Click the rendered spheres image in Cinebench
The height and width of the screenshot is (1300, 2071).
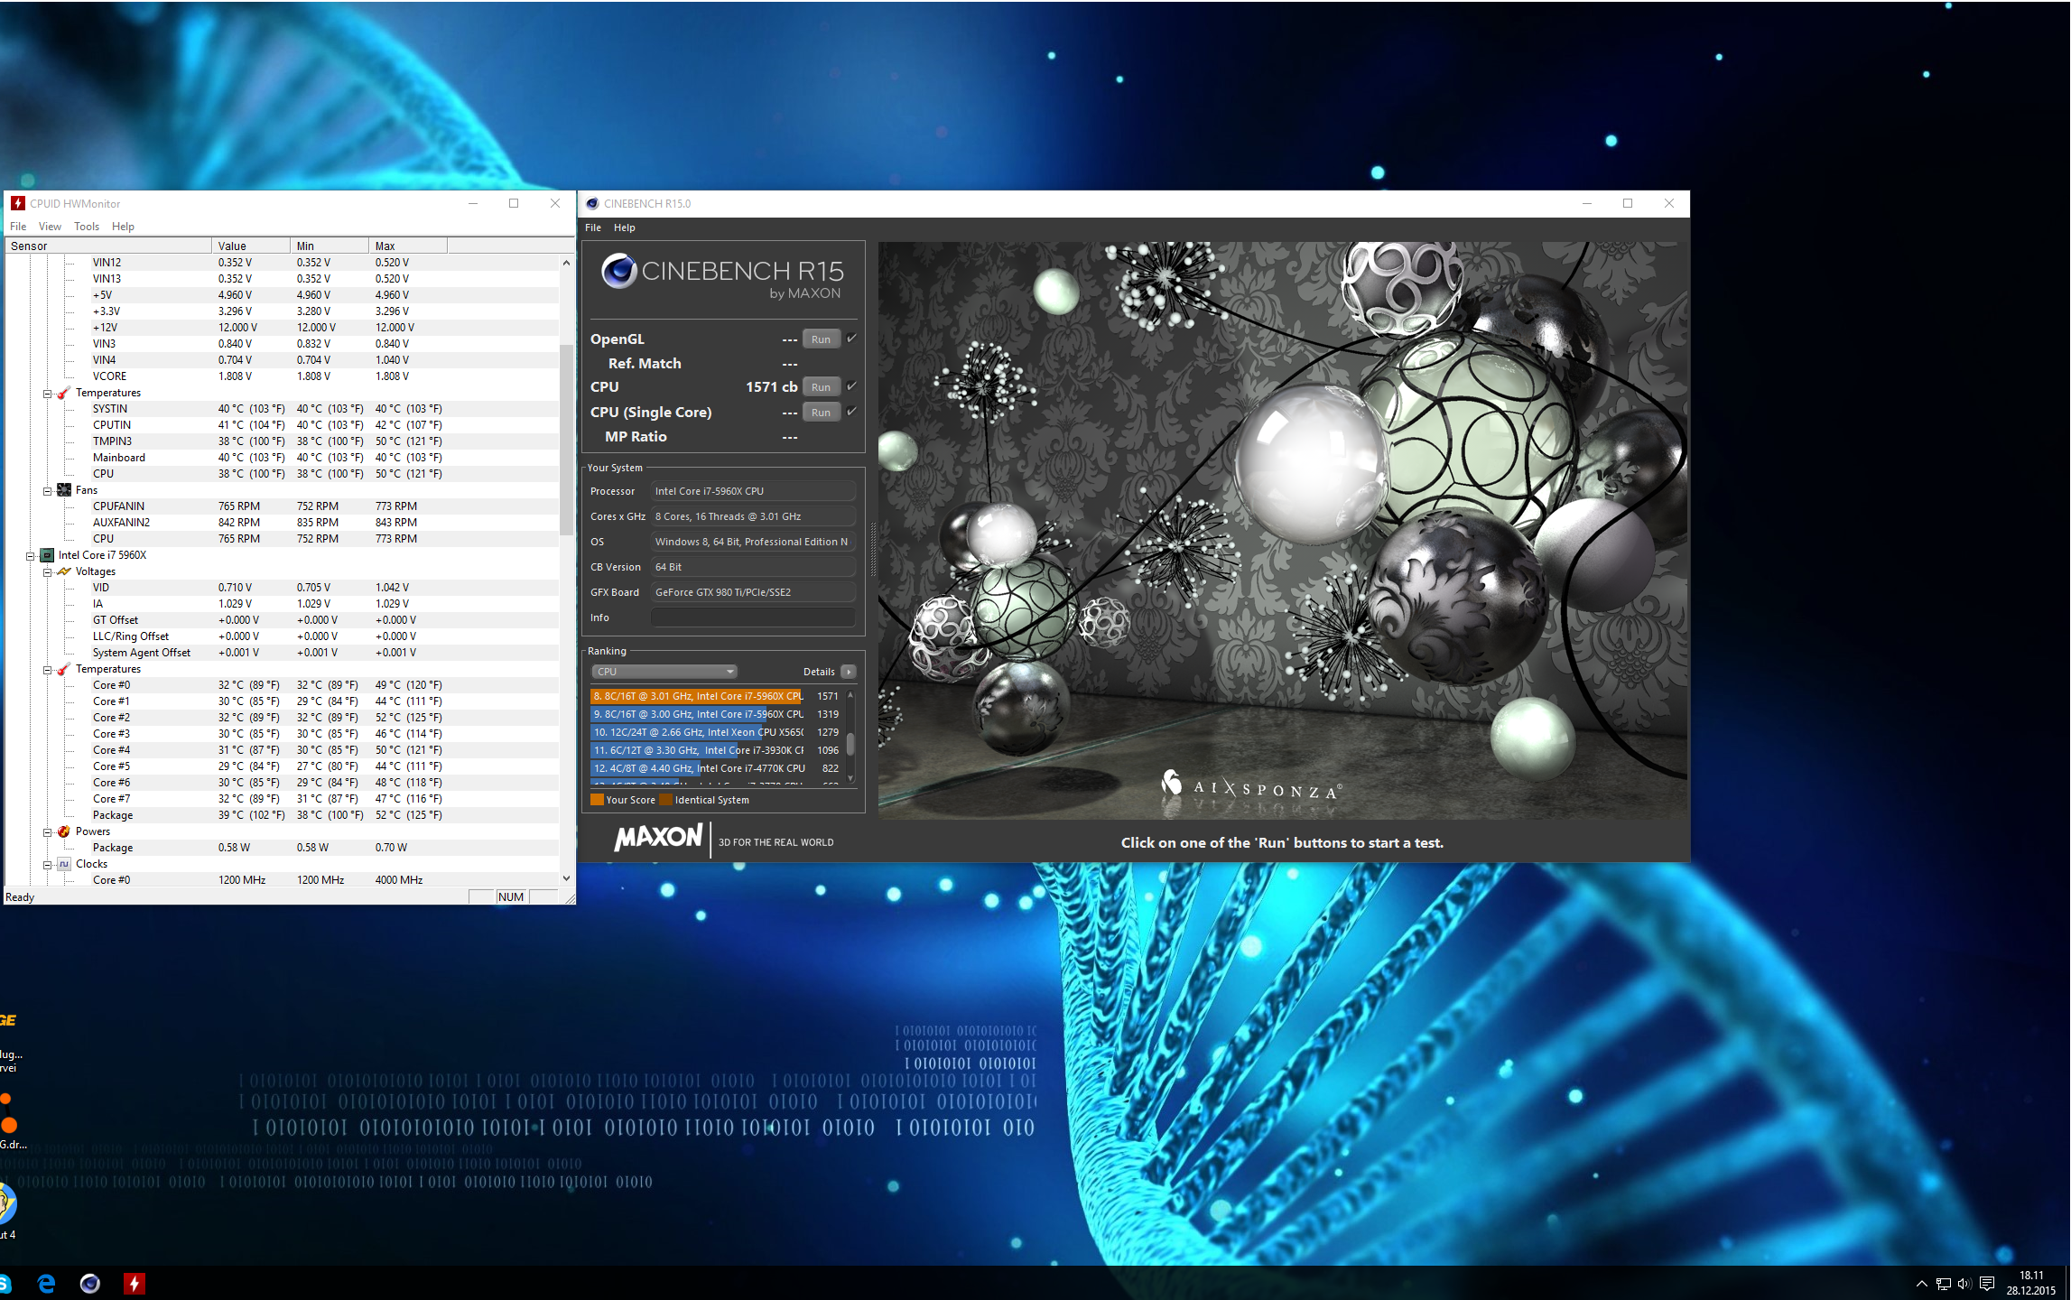pyautogui.click(x=1282, y=530)
